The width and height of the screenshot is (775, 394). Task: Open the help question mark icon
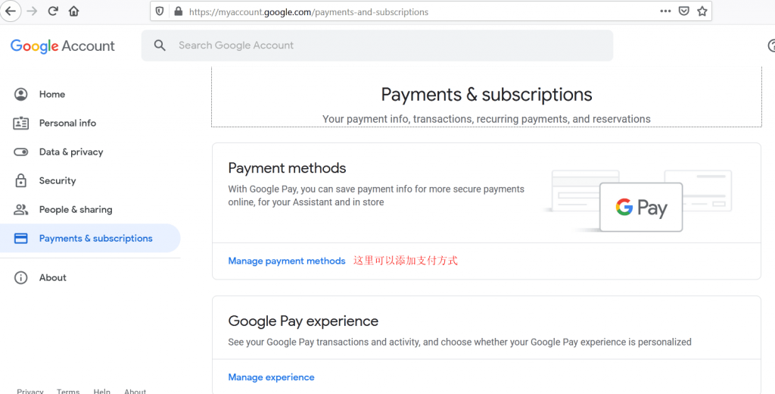(771, 45)
